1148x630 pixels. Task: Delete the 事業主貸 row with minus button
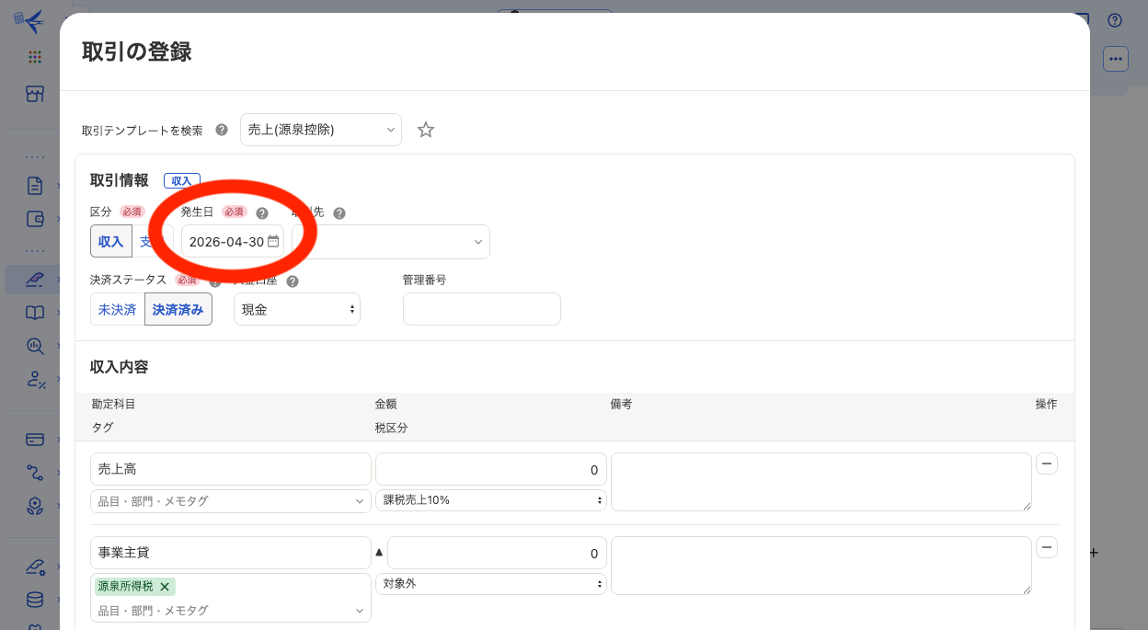coord(1047,547)
